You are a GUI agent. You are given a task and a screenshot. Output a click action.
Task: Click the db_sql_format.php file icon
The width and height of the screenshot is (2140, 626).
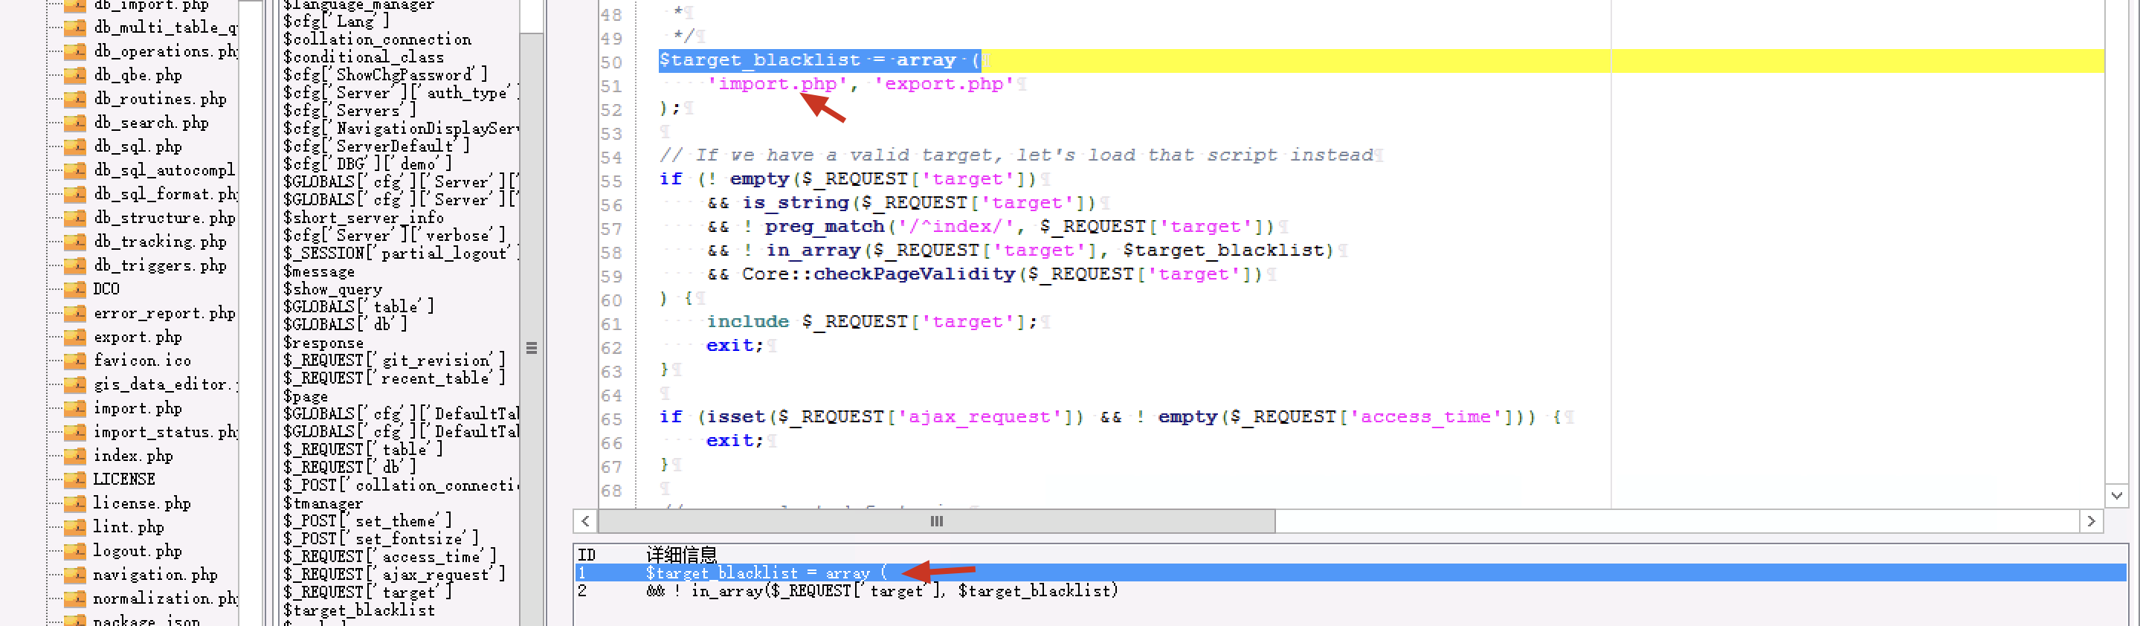pyautogui.click(x=75, y=194)
